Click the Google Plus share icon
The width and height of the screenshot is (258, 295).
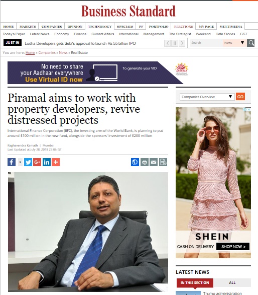click(37, 162)
